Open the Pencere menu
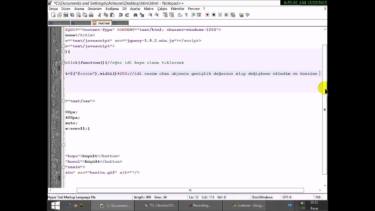 click(194, 9)
